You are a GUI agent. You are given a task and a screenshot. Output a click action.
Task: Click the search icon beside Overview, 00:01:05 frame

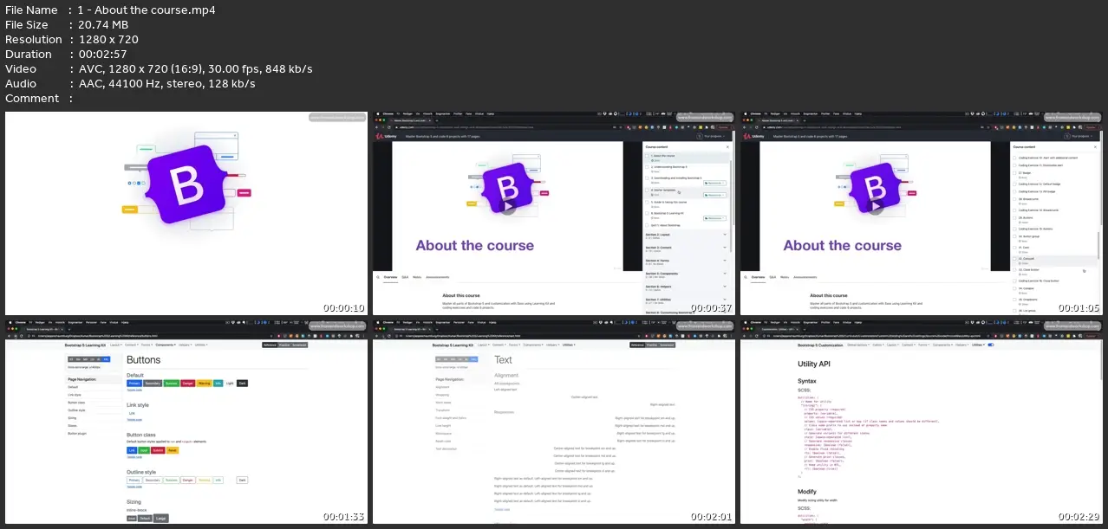pyautogui.click(x=746, y=278)
